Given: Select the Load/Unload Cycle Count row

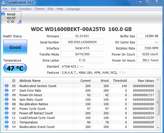Looking at the screenshot, I should coord(79,118).
